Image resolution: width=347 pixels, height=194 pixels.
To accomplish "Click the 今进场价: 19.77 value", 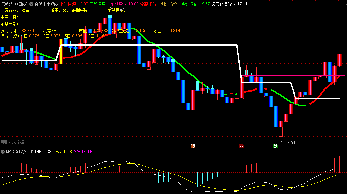I will coord(196,4).
